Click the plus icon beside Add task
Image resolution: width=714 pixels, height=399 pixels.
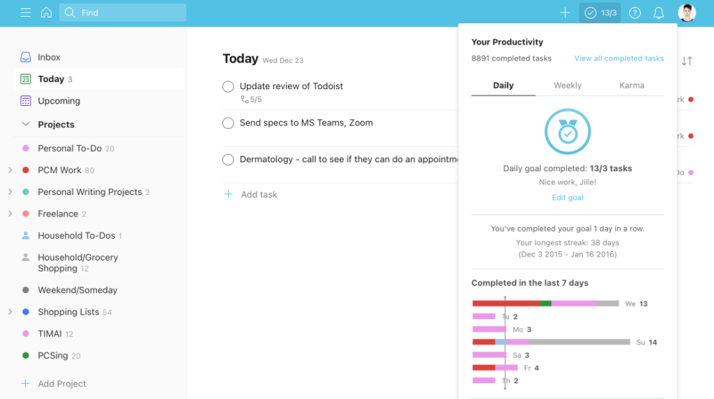coord(228,194)
